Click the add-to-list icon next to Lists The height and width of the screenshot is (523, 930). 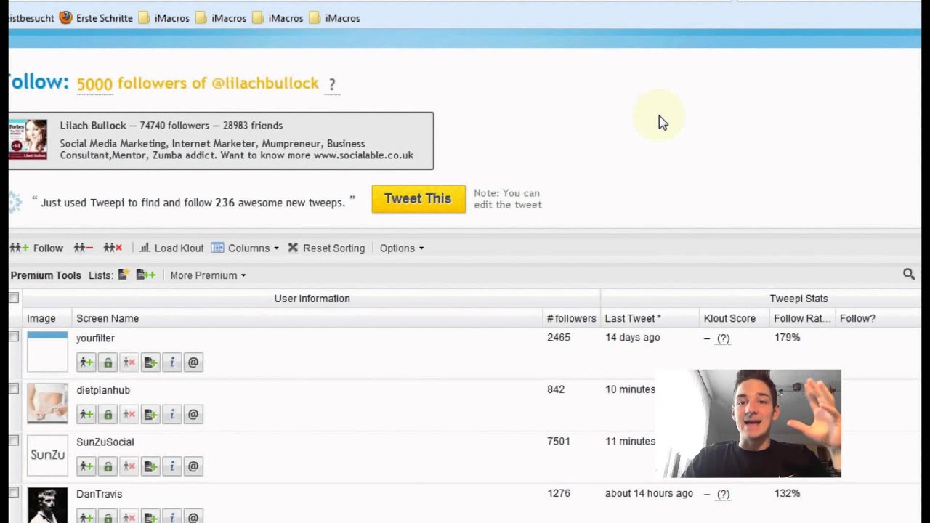pyautogui.click(x=146, y=275)
